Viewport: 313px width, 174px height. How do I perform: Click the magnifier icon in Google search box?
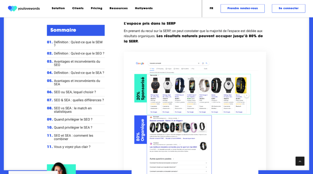click(206, 63)
